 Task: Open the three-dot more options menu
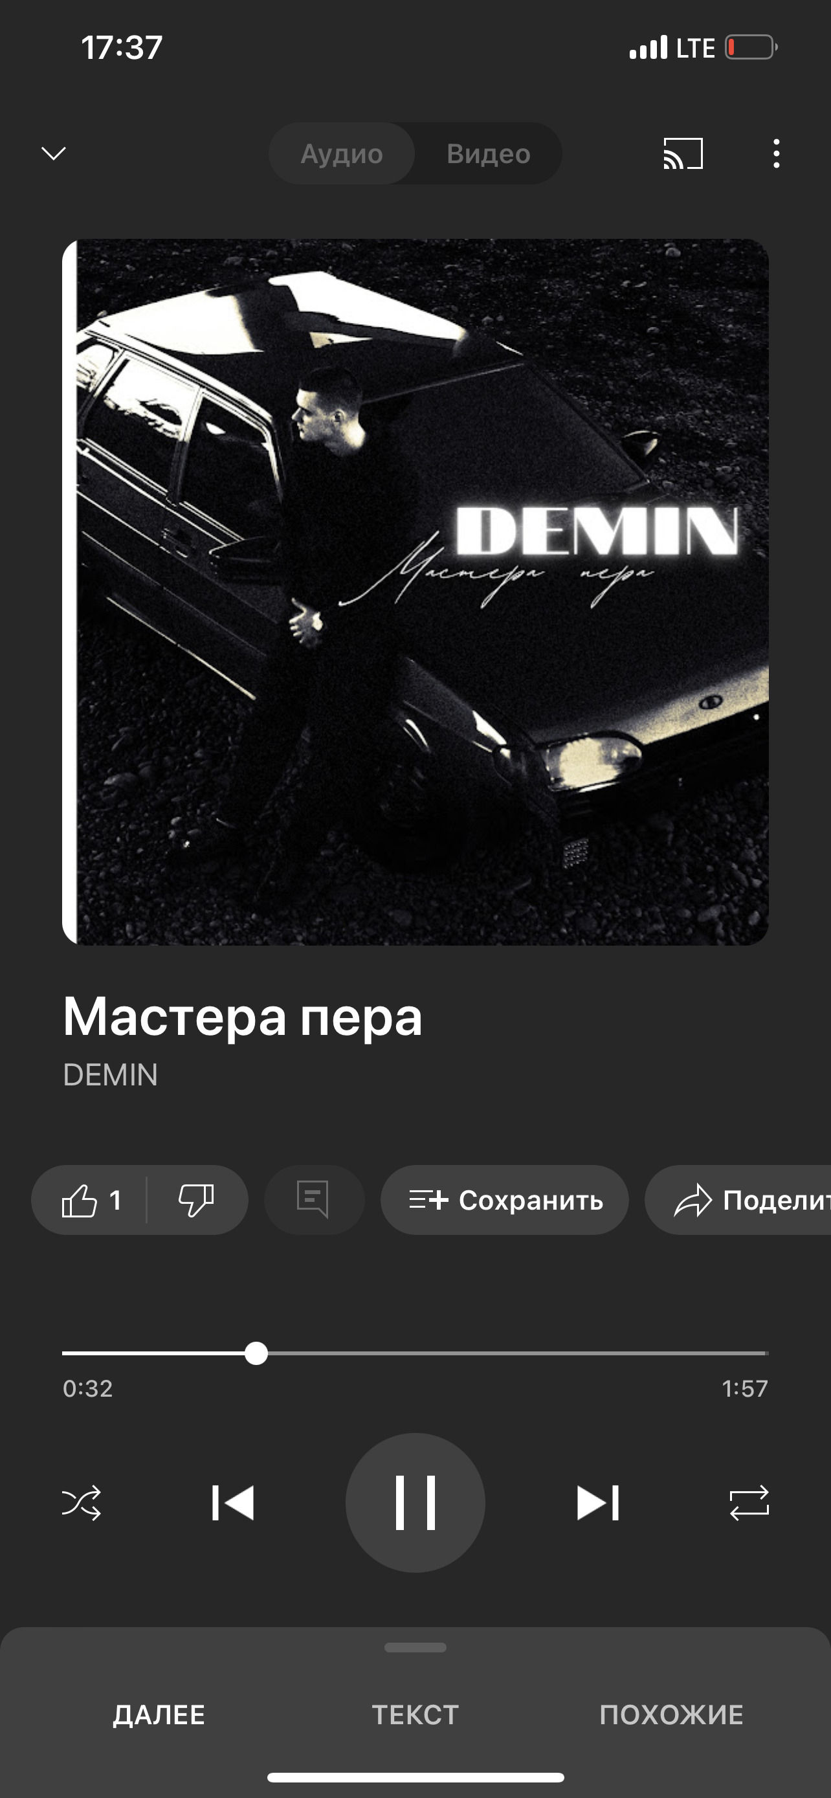pyautogui.click(x=776, y=153)
